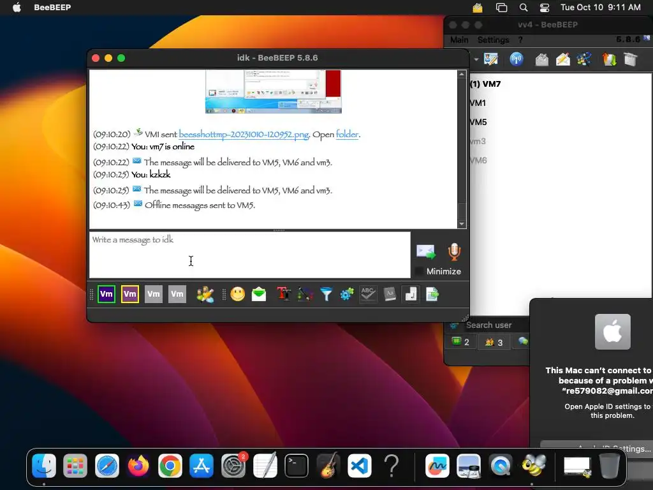Viewport: 653px width, 490px height.
Task: Click the send file document icon
Action: [432, 294]
